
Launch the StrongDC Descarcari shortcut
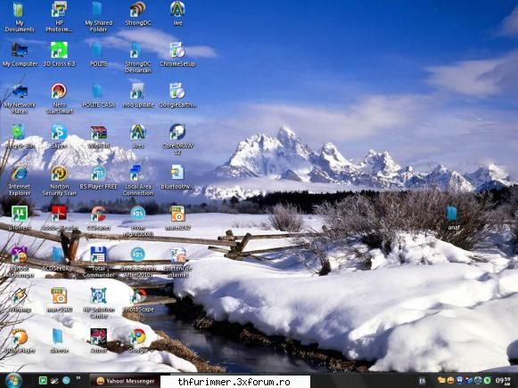coord(138,58)
